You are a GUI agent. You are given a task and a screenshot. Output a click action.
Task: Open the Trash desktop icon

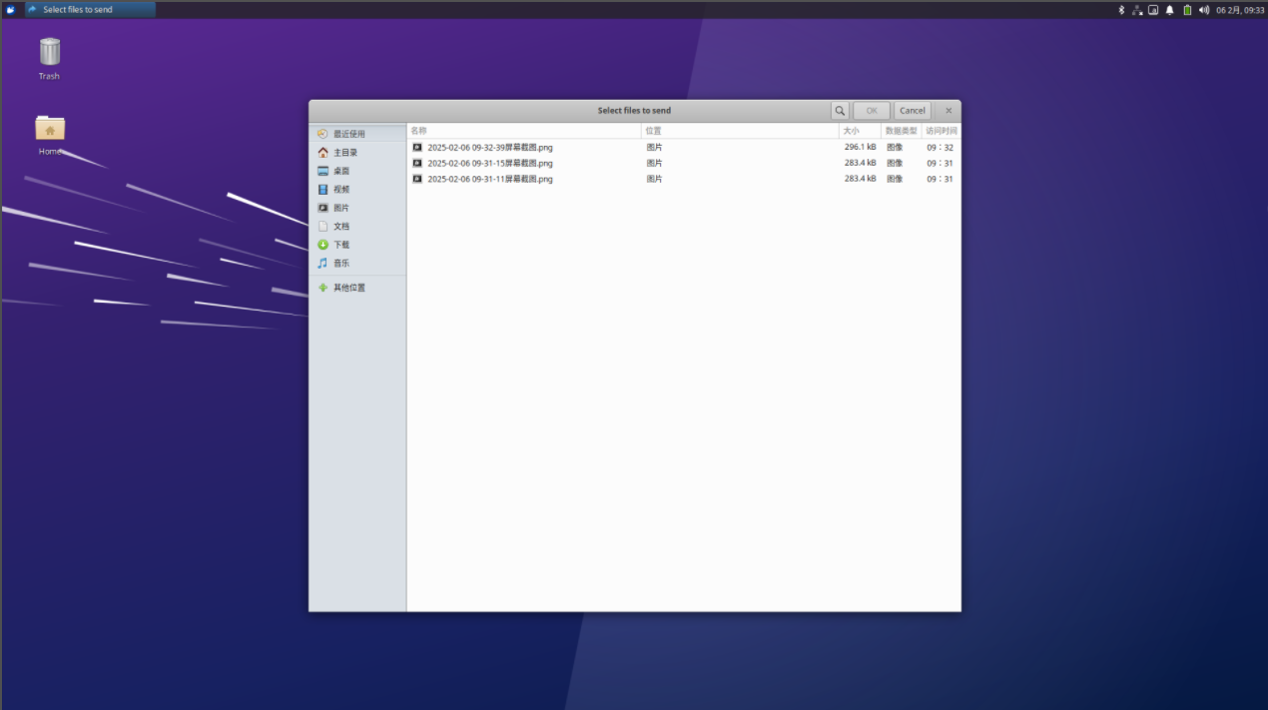tap(49, 58)
